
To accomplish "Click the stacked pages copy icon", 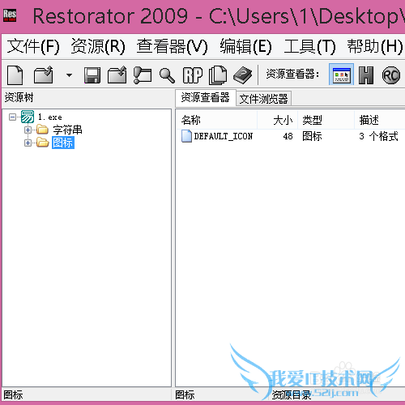I will 218,75.
